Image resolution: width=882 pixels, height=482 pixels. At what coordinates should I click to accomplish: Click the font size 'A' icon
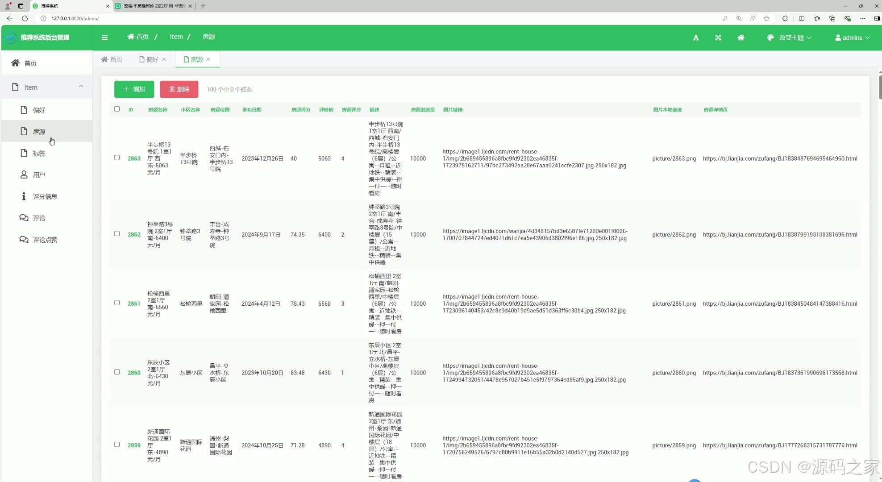coord(695,37)
